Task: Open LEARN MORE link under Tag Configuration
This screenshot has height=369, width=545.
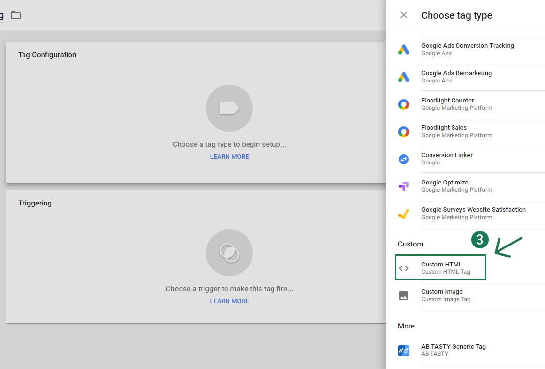Action: pyautogui.click(x=229, y=157)
